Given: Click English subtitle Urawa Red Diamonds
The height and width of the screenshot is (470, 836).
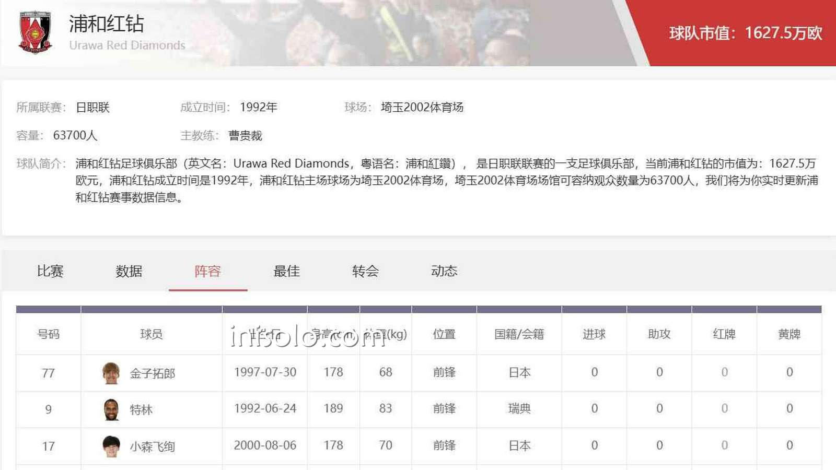Looking at the screenshot, I should (x=127, y=45).
